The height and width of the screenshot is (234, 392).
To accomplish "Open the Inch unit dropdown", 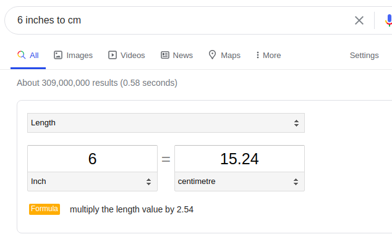I will (93, 182).
